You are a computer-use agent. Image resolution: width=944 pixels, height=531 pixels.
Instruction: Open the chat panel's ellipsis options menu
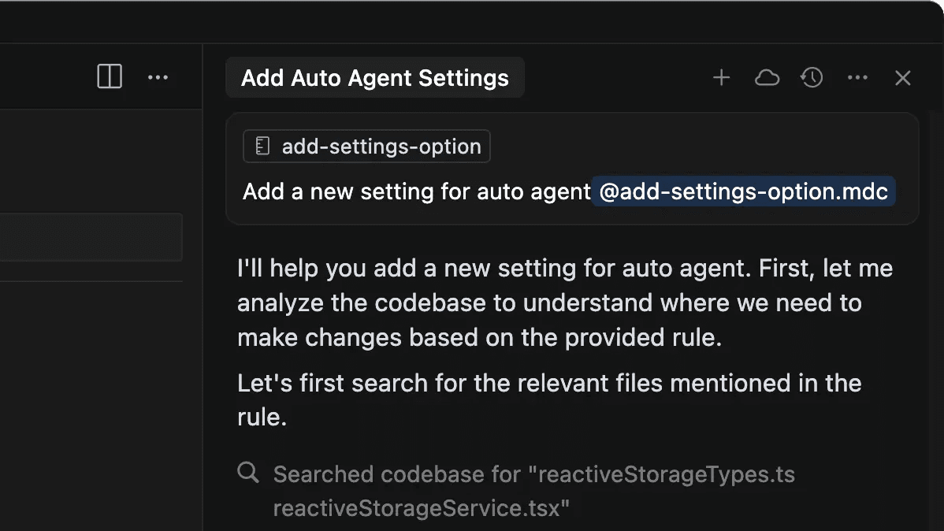[x=857, y=77]
